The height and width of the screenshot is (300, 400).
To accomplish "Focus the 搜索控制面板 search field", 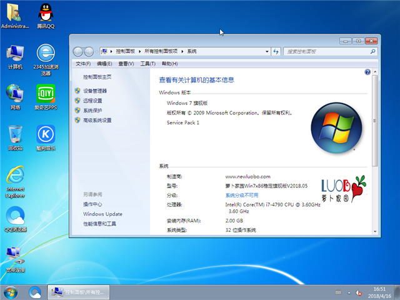I will [x=331, y=51].
